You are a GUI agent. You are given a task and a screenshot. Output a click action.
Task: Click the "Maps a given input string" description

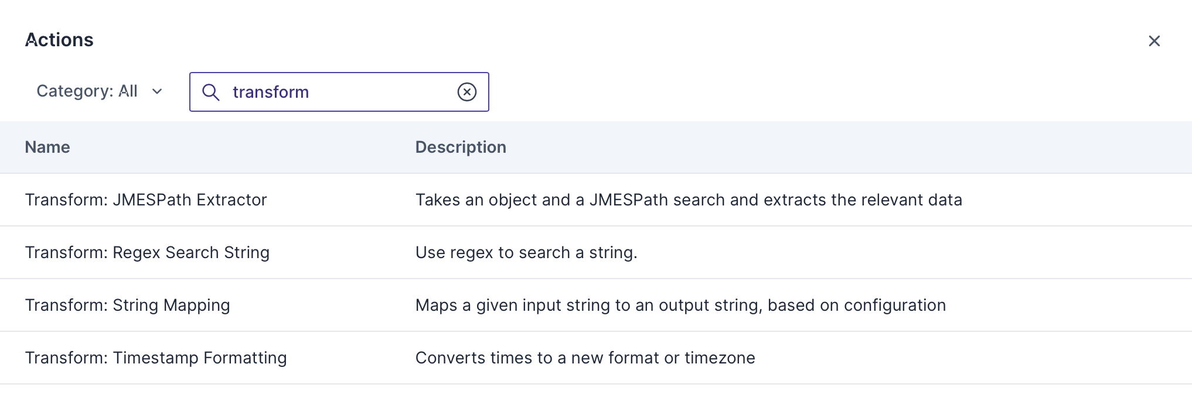[680, 305]
